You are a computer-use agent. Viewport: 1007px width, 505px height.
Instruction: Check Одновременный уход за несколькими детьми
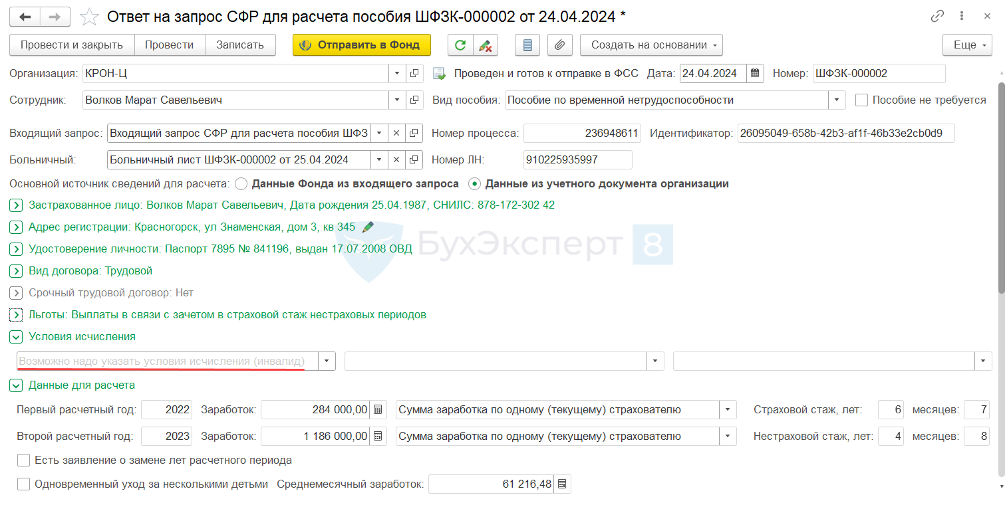coord(24,484)
